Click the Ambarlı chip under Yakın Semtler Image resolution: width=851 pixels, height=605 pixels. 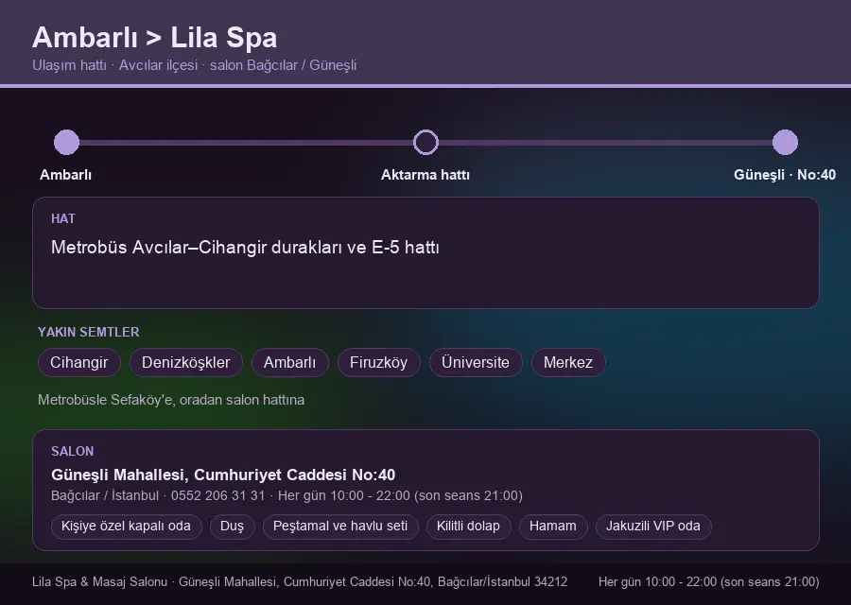coord(290,362)
